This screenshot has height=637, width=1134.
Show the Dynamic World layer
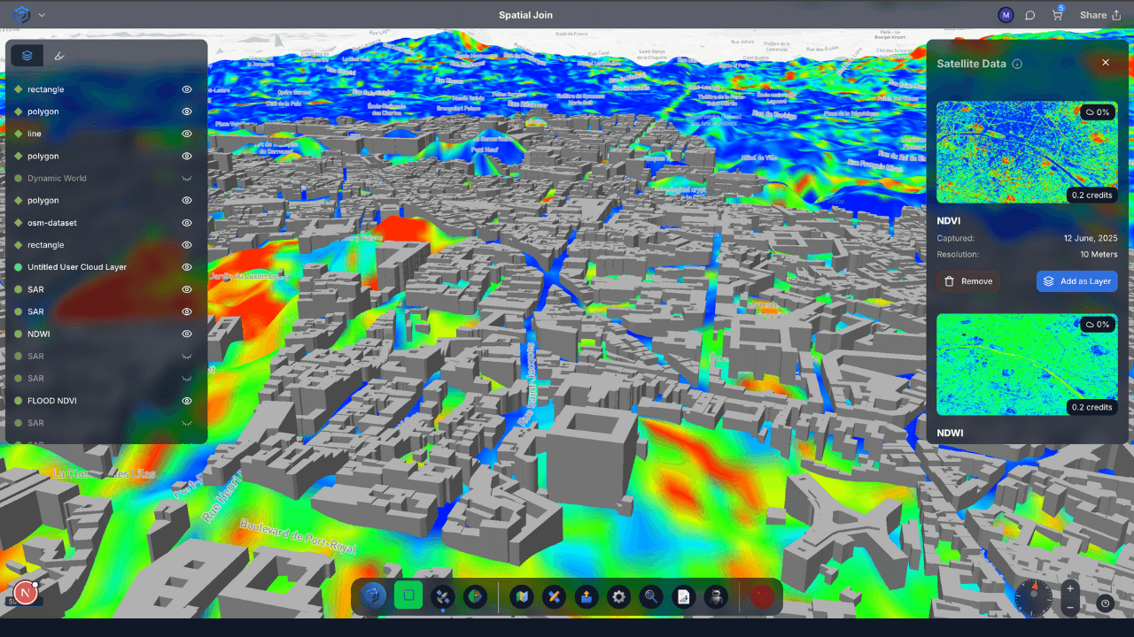click(187, 179)
